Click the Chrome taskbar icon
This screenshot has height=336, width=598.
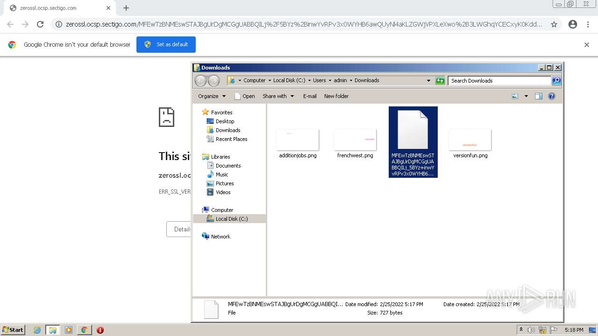(84, 330)
